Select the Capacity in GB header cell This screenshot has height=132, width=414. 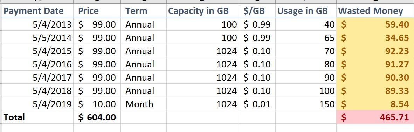click(202, 11)
